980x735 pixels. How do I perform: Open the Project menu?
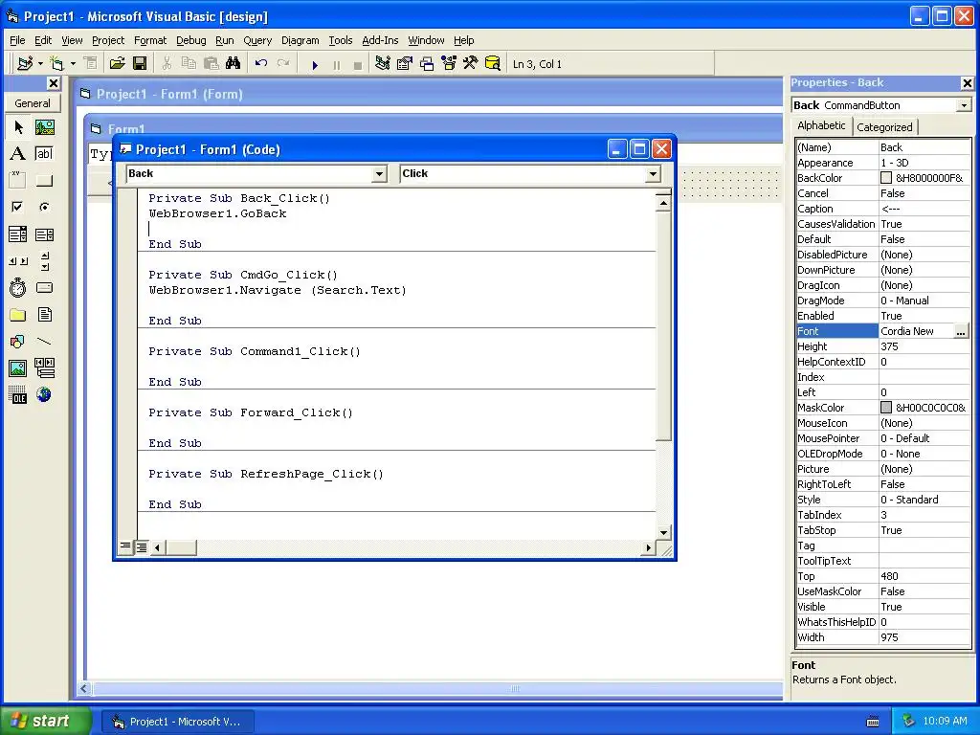click(x=108, y=40)
